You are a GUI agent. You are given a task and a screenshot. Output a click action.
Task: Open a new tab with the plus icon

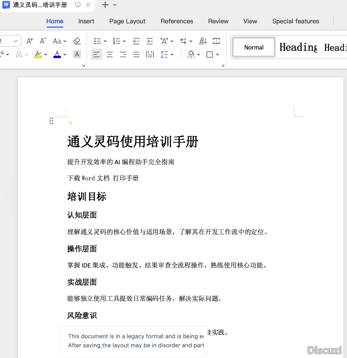point(105,5)
